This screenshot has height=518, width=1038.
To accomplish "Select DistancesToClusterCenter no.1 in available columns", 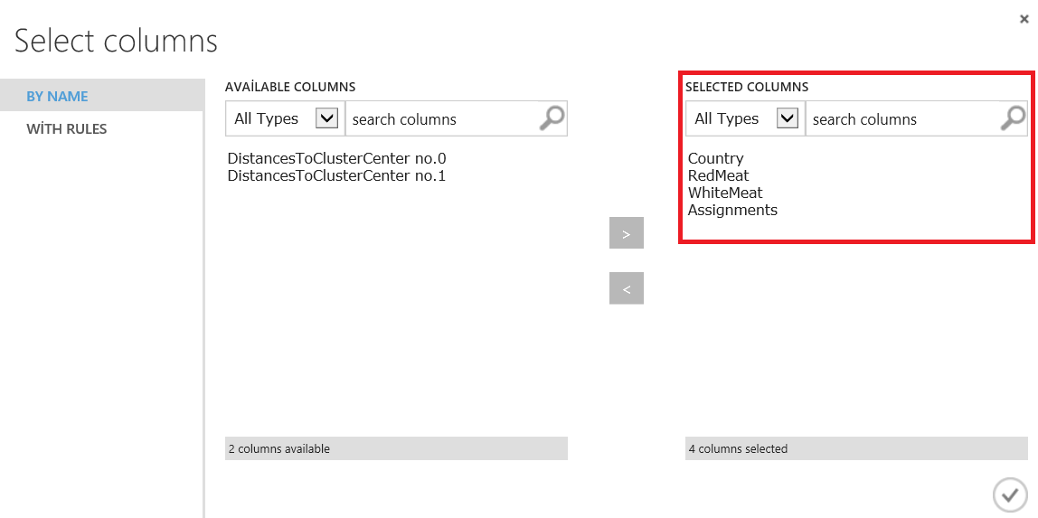I will click(336, 175).
